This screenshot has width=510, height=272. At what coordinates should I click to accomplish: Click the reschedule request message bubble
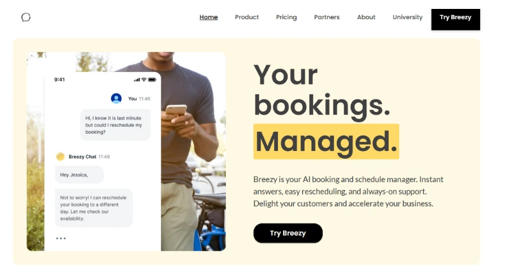click(x=115, y=124)
